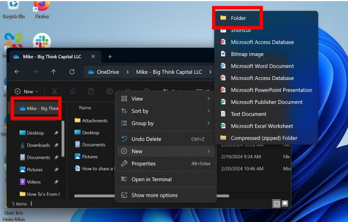Create a new Microsoft PowerPoint Presentation
Screen dimensions: 348x222
point(266,90)
